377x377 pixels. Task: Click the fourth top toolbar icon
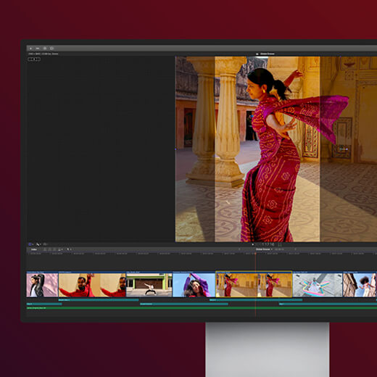51,49
